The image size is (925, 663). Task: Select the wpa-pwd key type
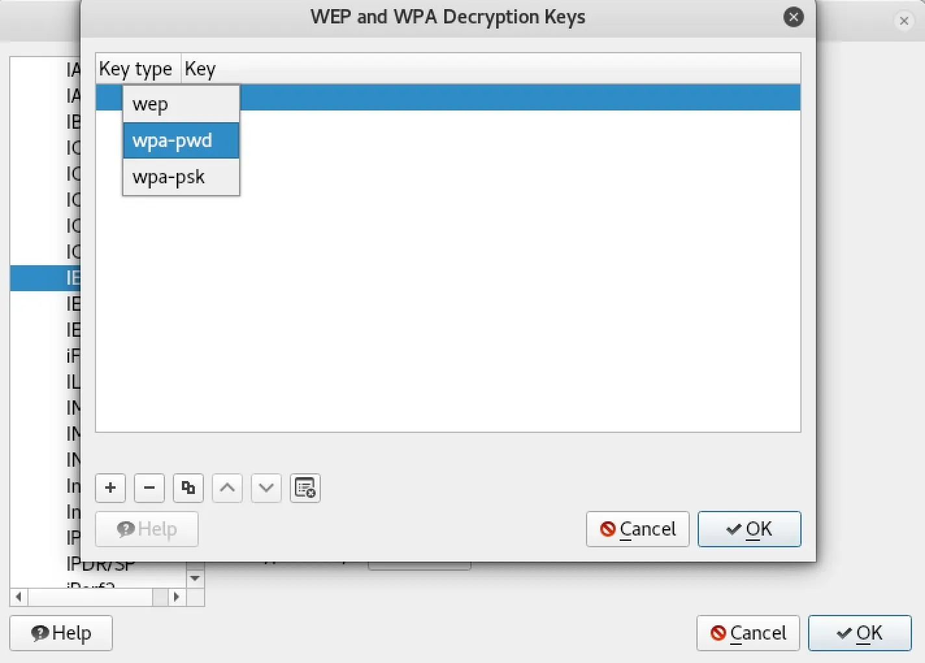tap(181, 140)
